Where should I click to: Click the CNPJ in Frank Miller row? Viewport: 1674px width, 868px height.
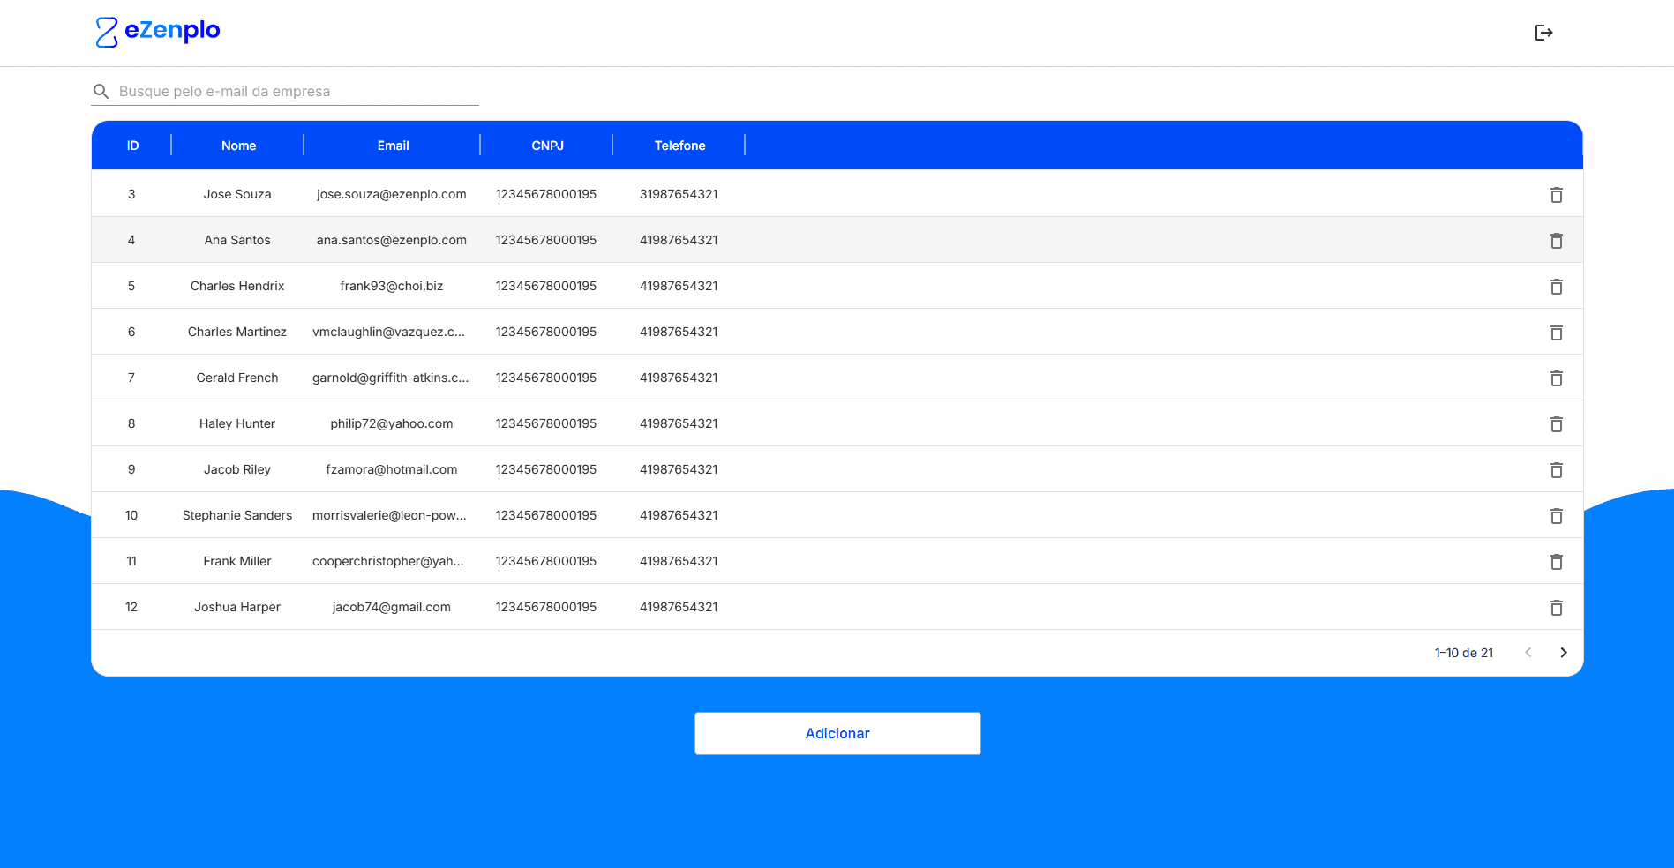click(x=546, y=561)
